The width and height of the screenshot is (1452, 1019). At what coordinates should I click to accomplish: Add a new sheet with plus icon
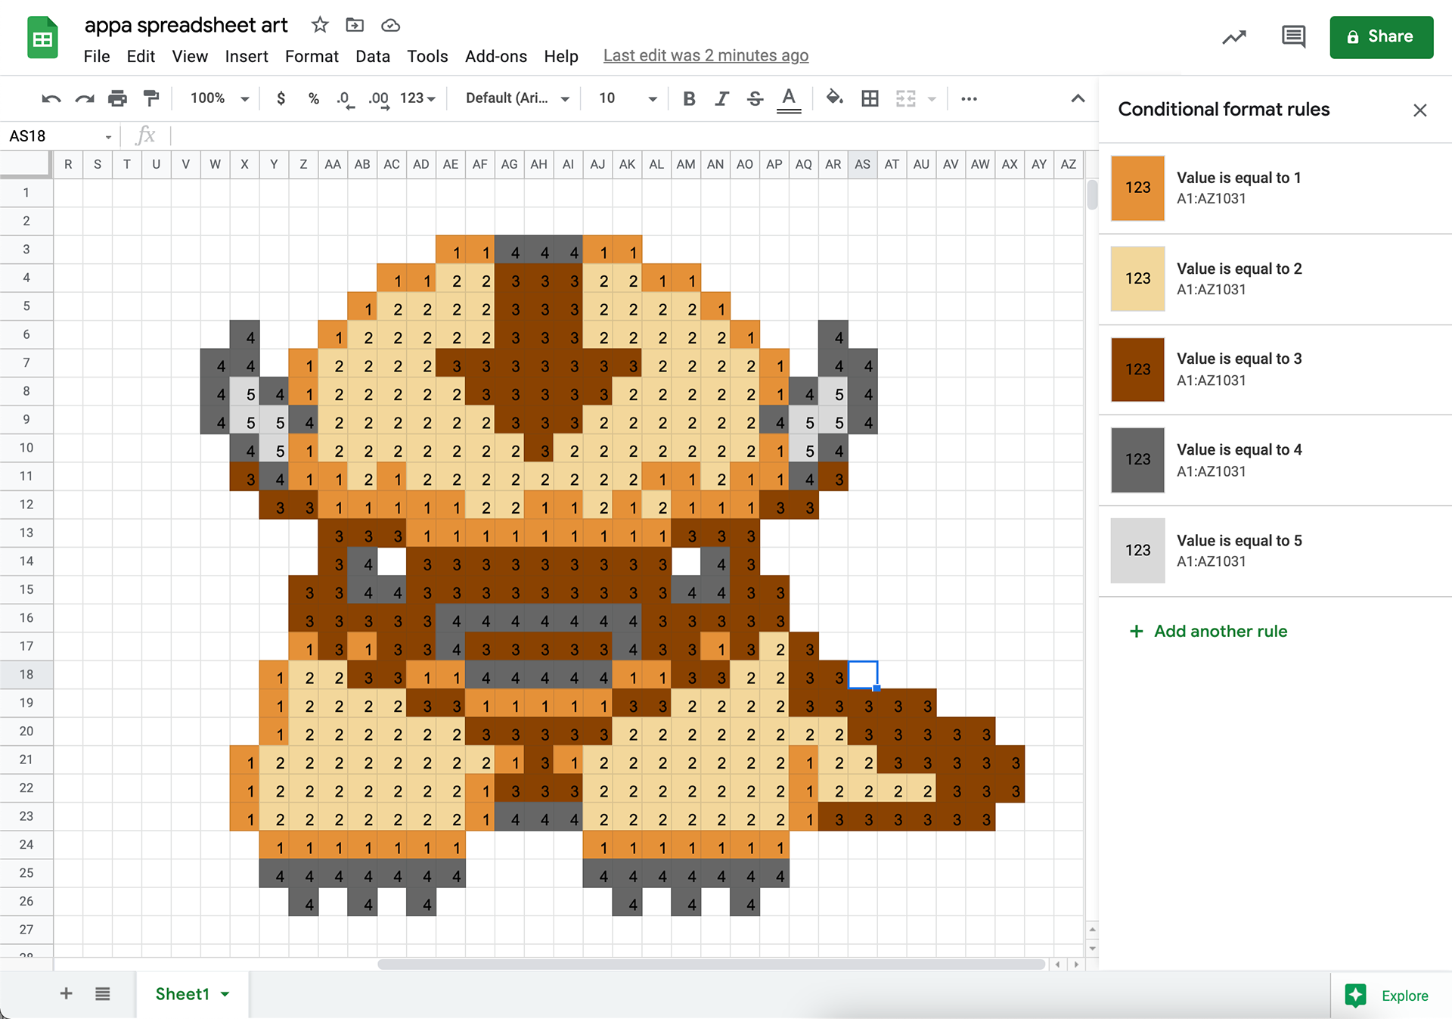(x=66, y=993)
